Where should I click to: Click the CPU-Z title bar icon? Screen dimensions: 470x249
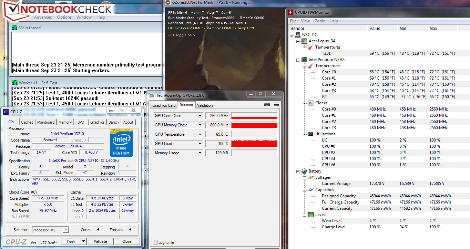[x=6, y=112]
